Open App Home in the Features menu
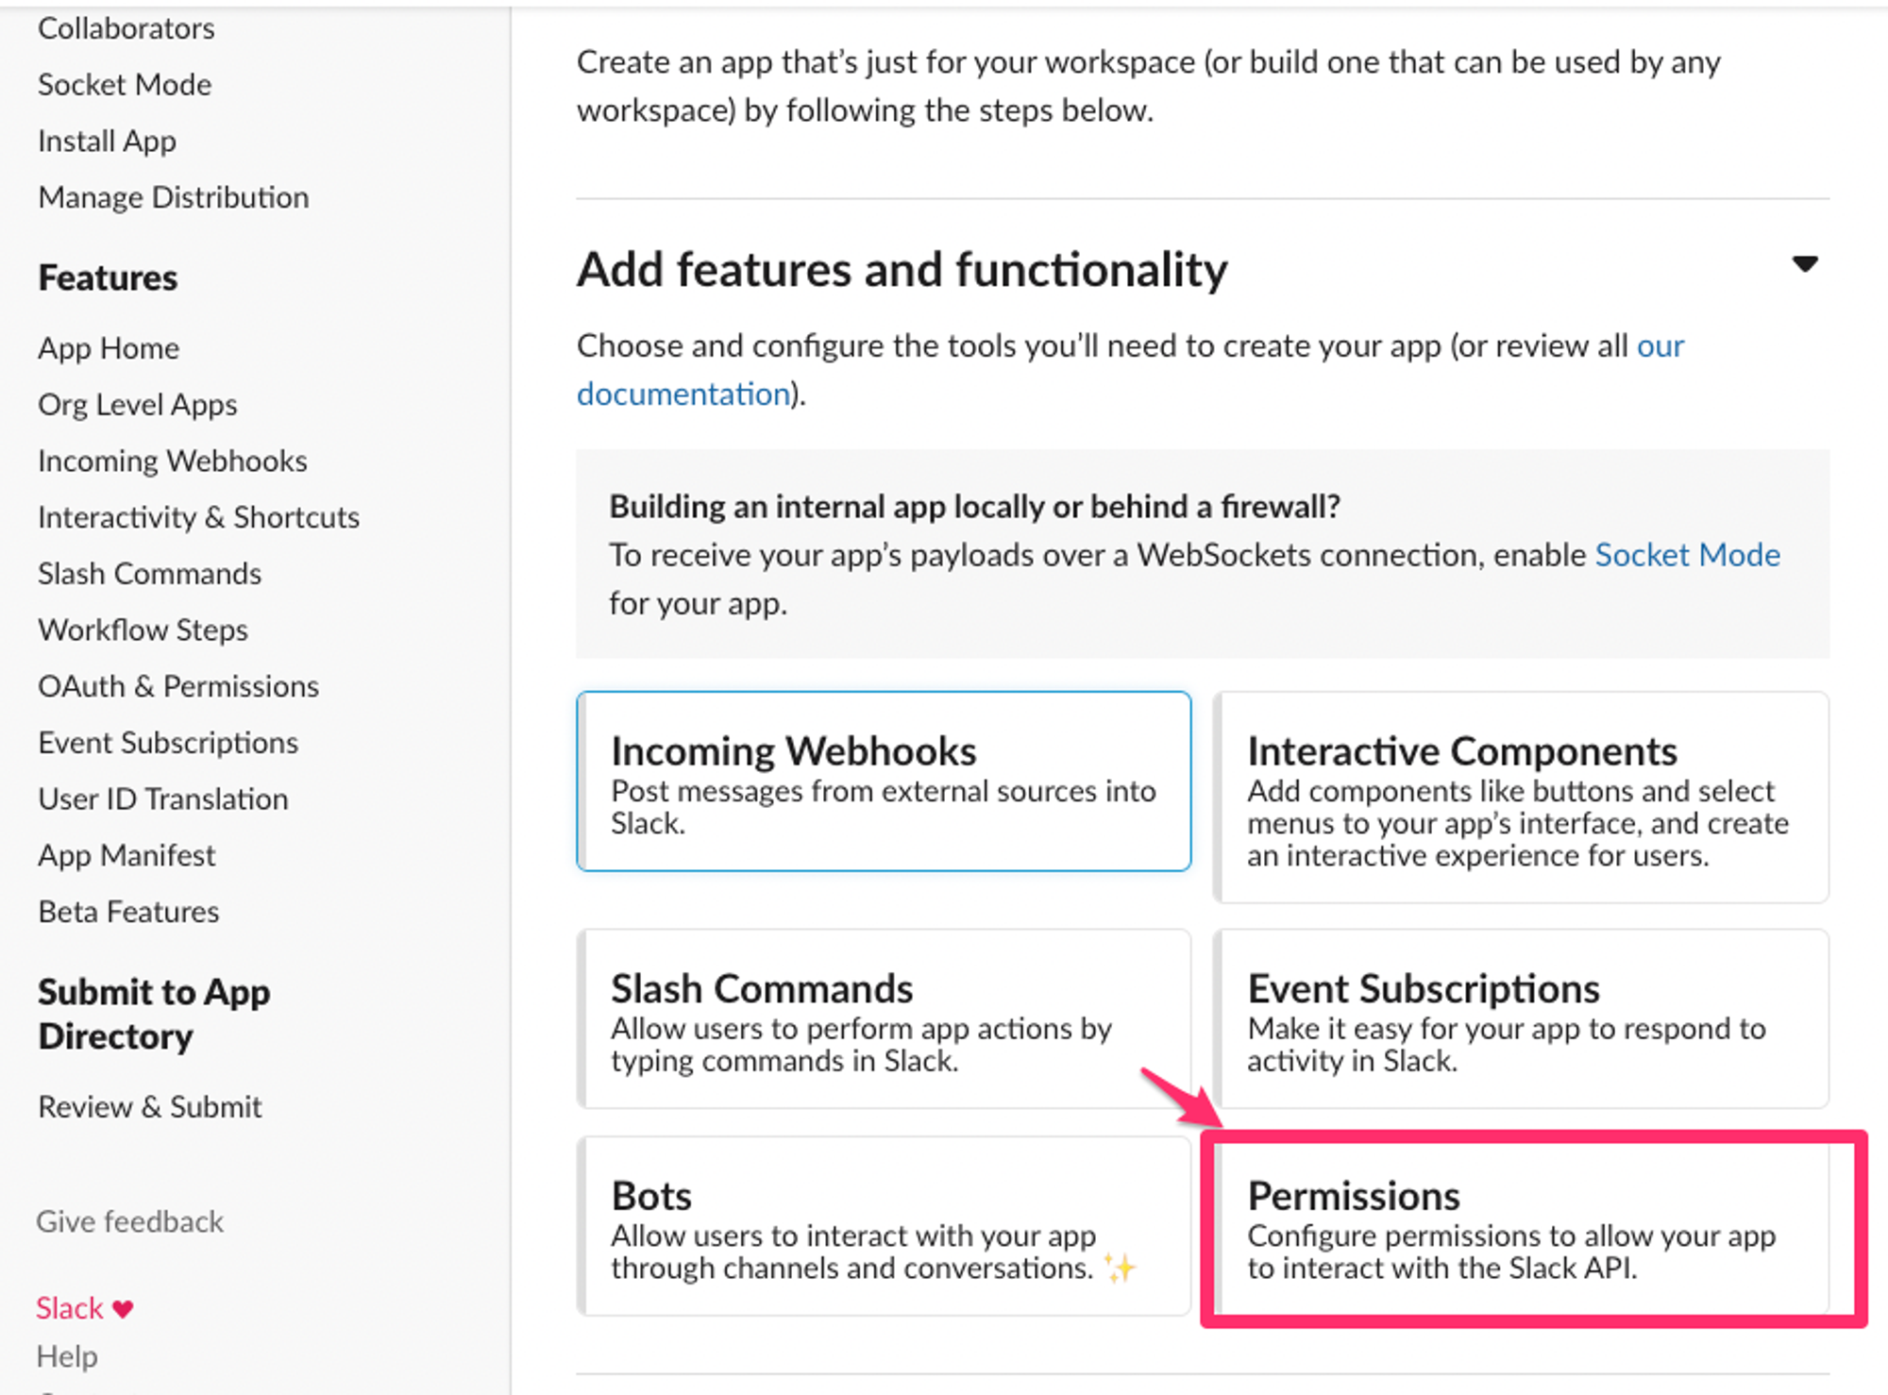The height and width of the screenshot is (1395, 1888). click(x=109, y=348)
